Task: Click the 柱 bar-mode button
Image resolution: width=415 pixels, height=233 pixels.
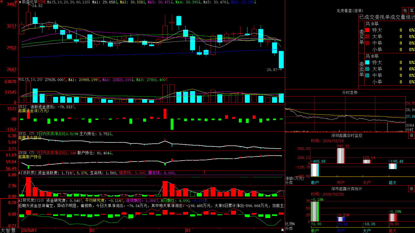Action: click(405, 11)
